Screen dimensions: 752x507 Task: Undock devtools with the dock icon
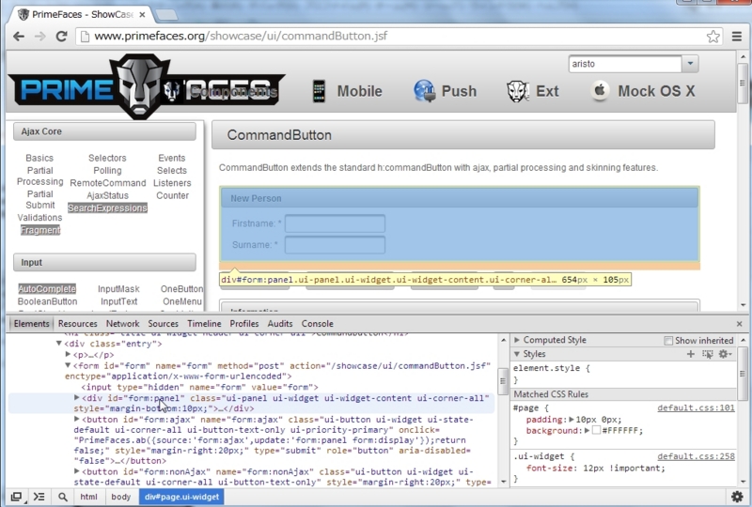point(16,497)
